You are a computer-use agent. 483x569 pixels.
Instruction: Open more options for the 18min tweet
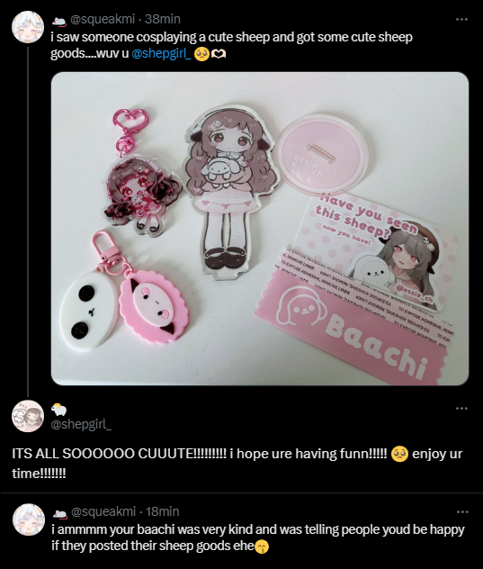462,511
